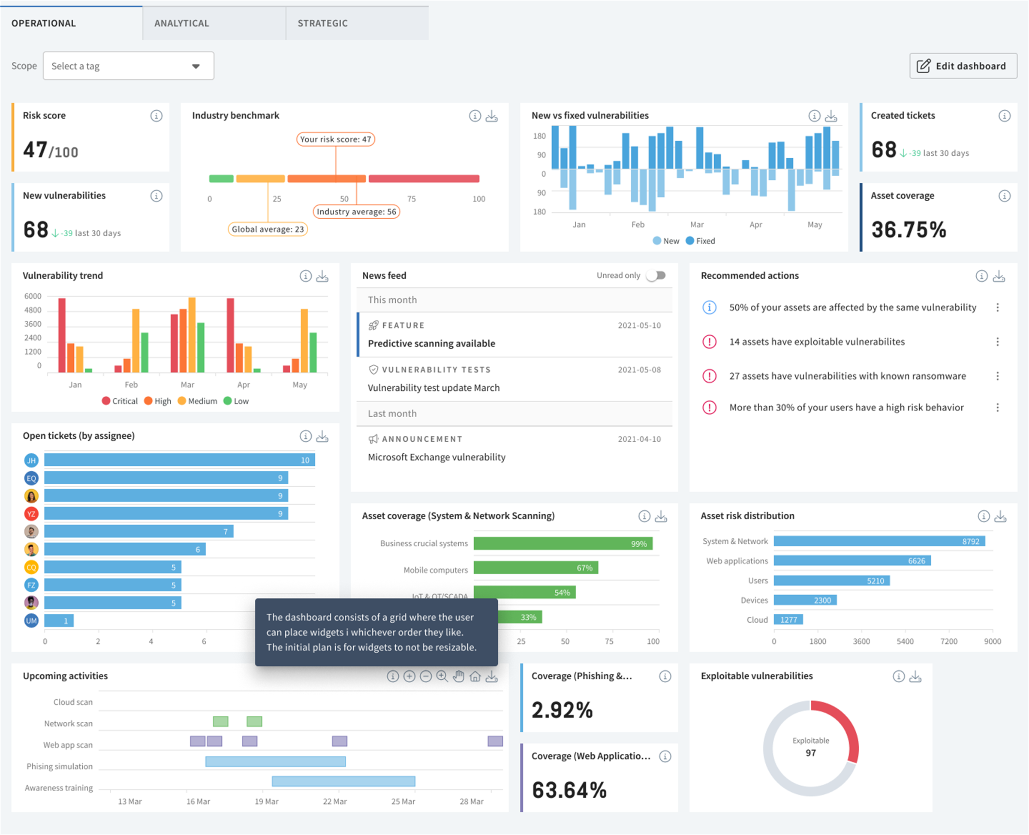
Task: Download Vulnerability trend chart
Action: pos(323,276)
